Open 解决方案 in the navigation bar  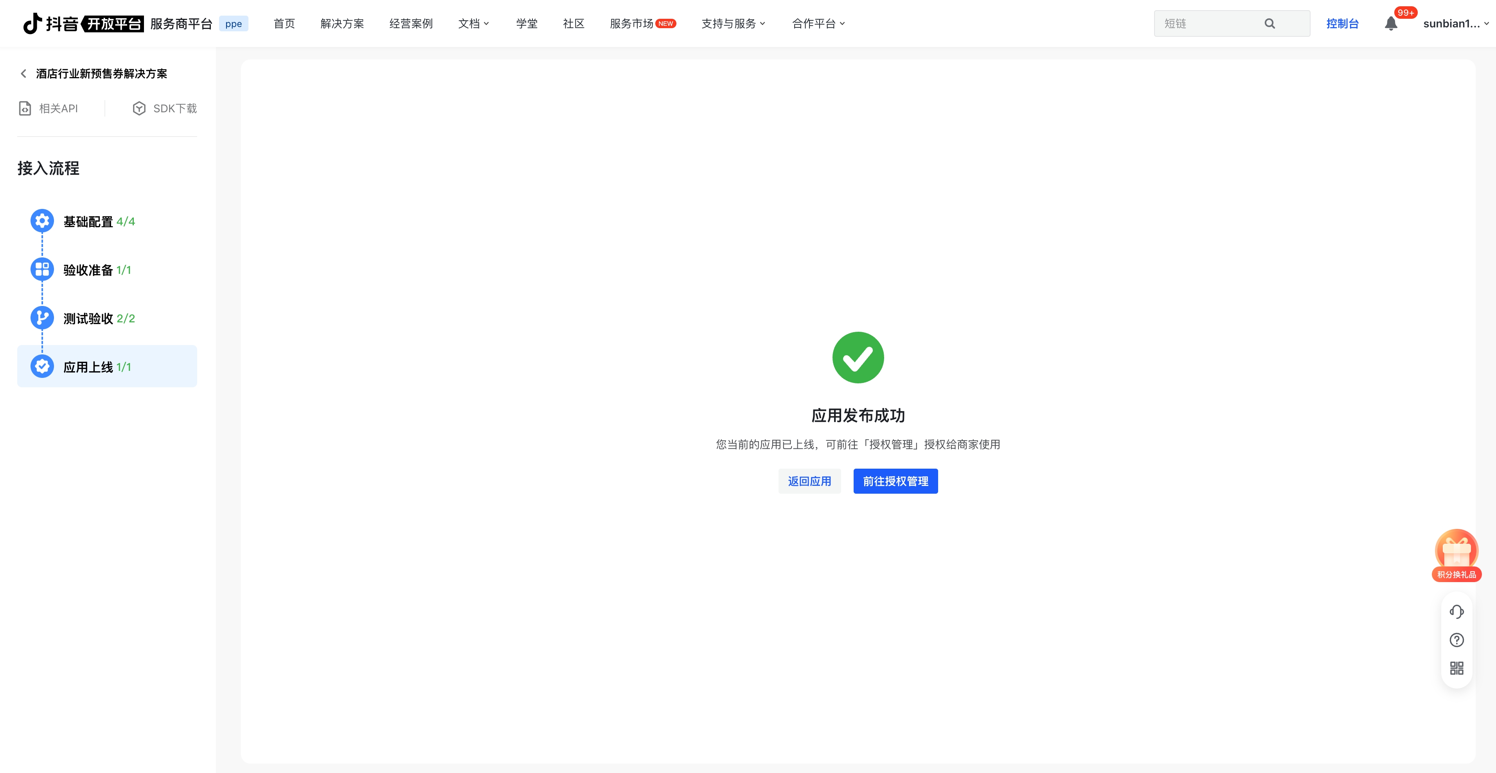point(342,24)
